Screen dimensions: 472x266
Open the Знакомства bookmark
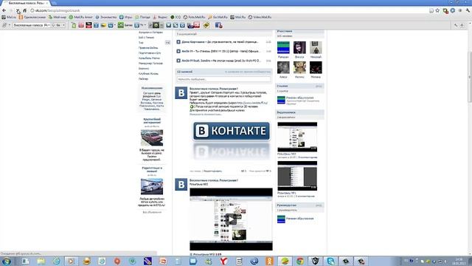pyautogui.click(x=106, y=17)
